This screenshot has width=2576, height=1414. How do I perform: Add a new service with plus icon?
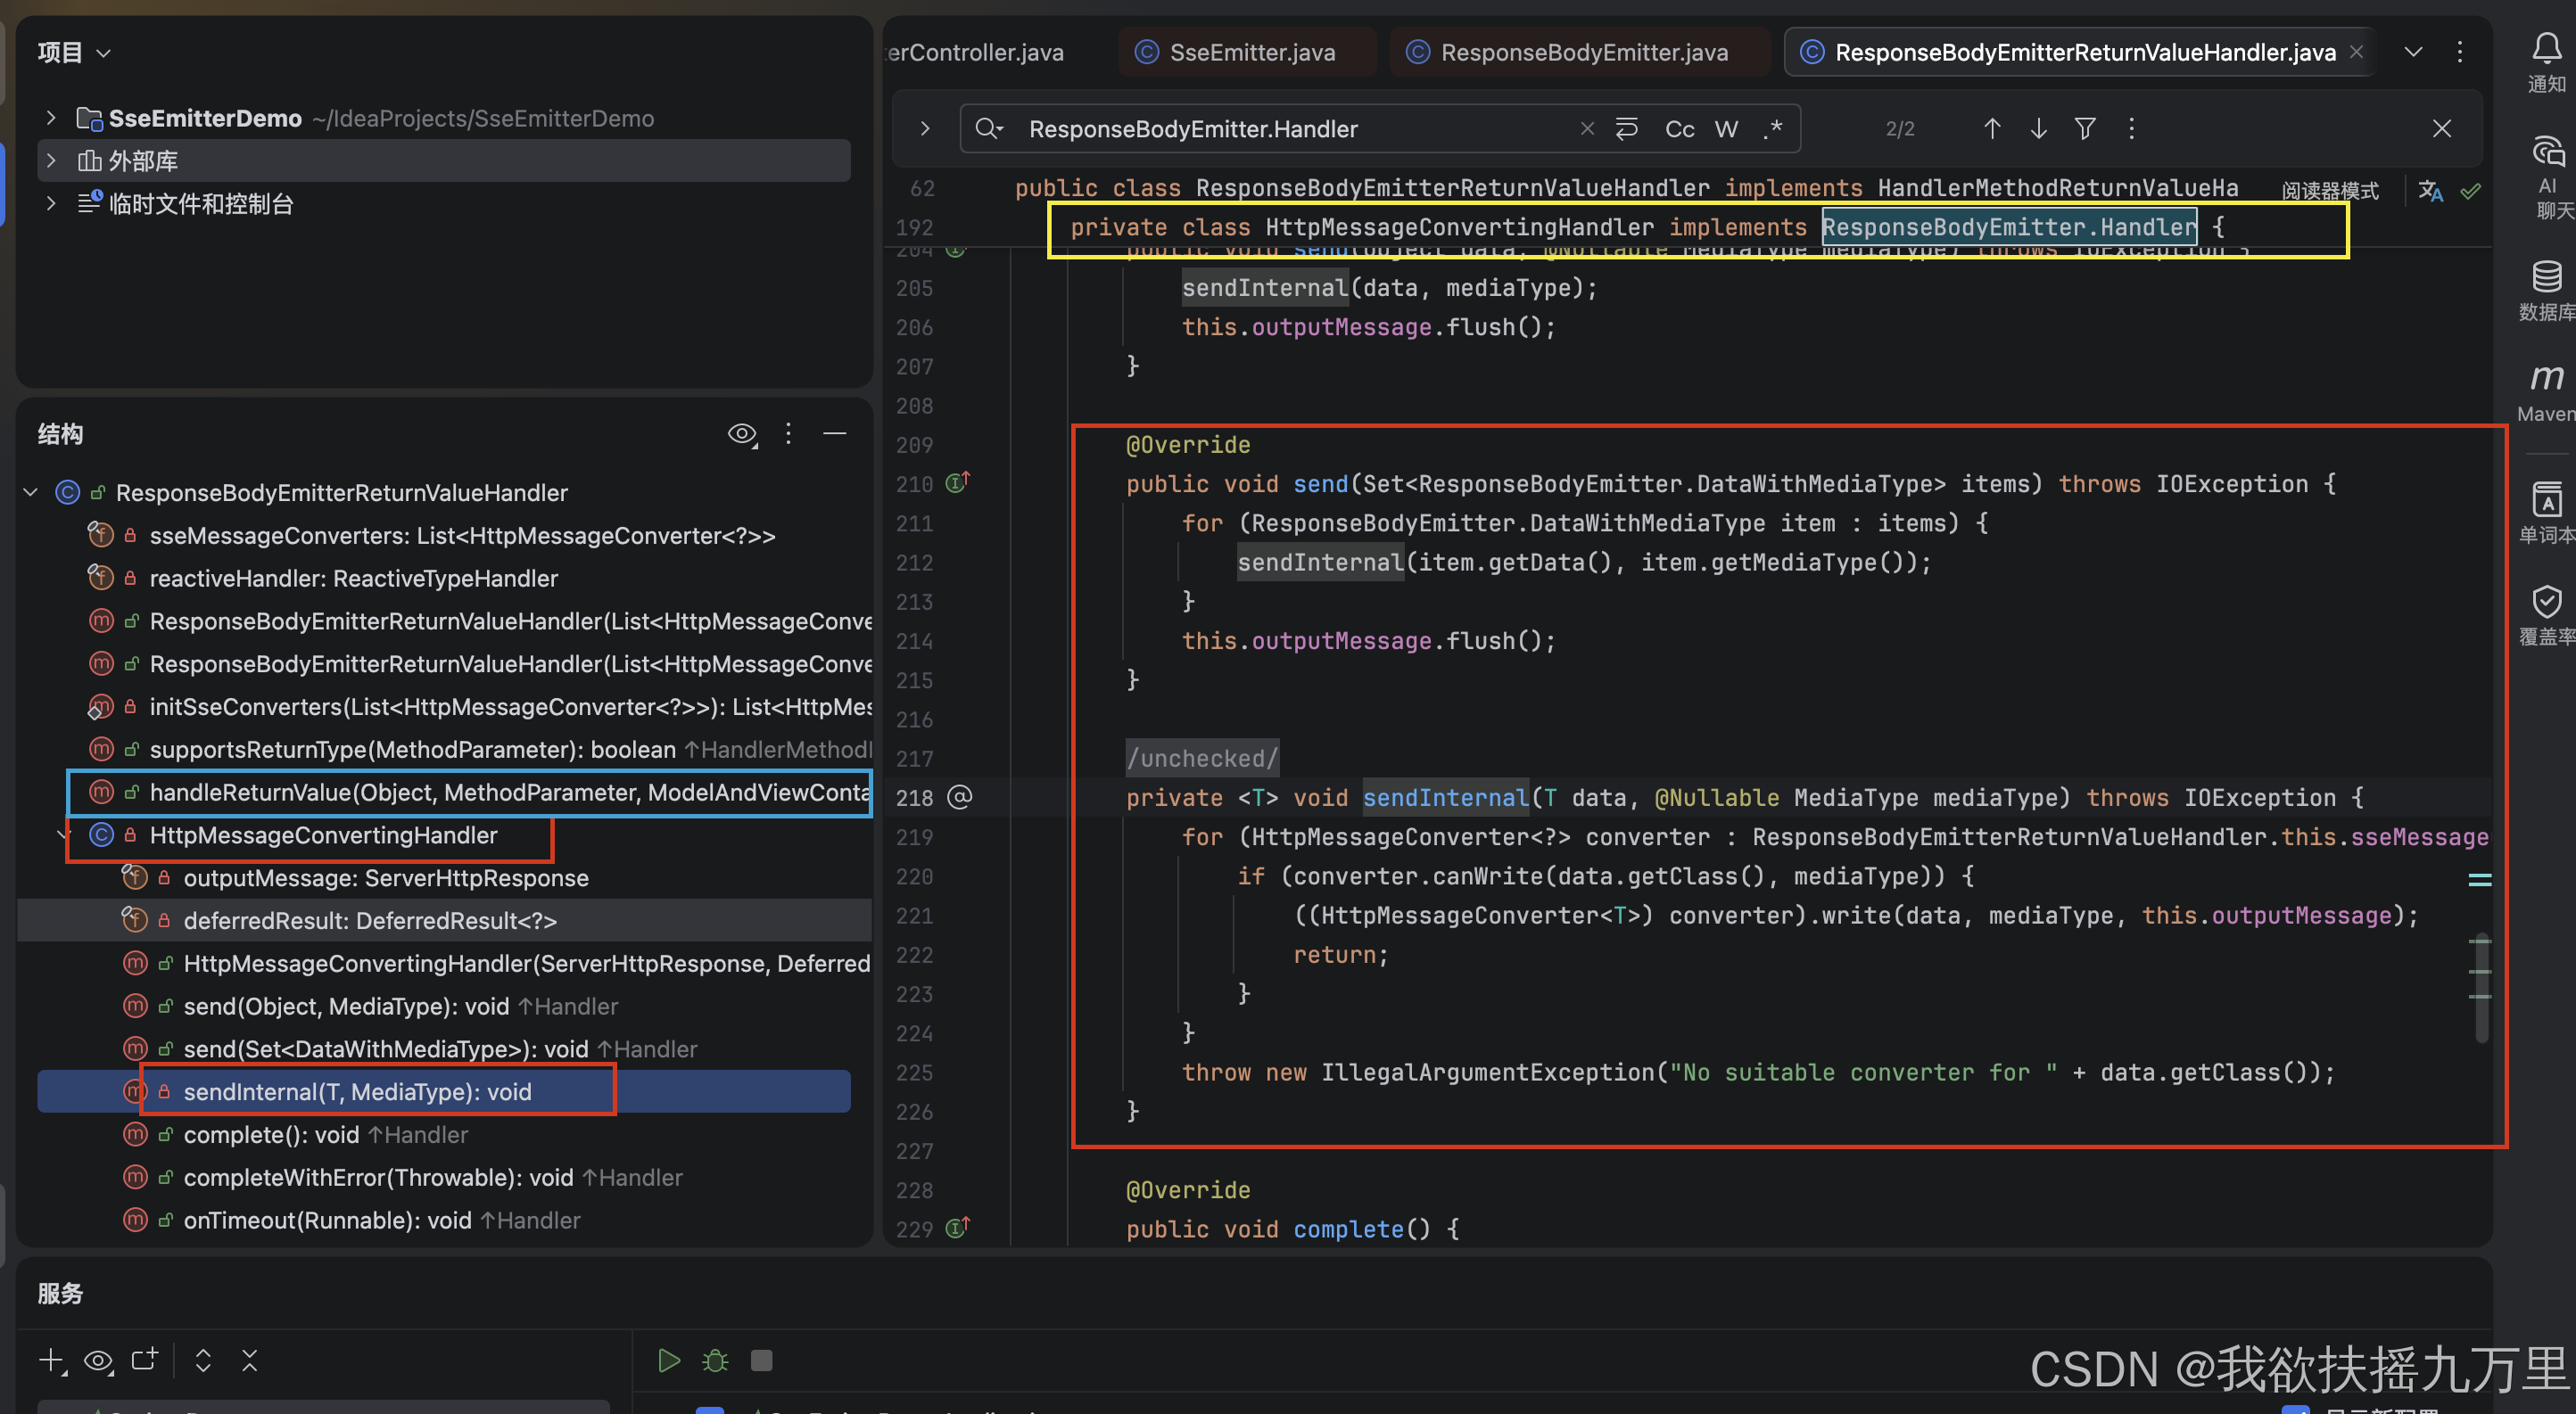coord(52,1361)
